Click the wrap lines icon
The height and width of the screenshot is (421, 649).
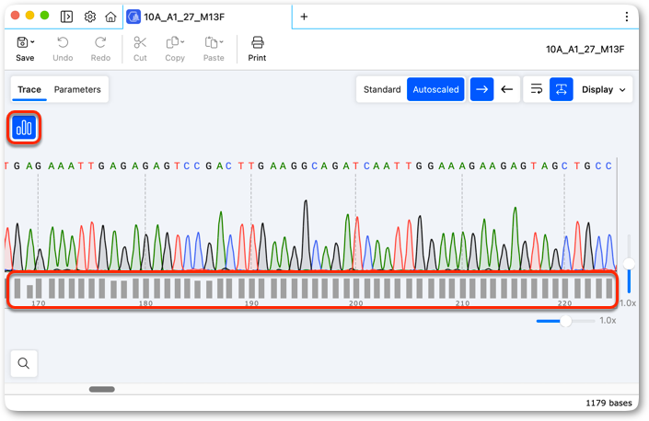(x=537, y=89)
